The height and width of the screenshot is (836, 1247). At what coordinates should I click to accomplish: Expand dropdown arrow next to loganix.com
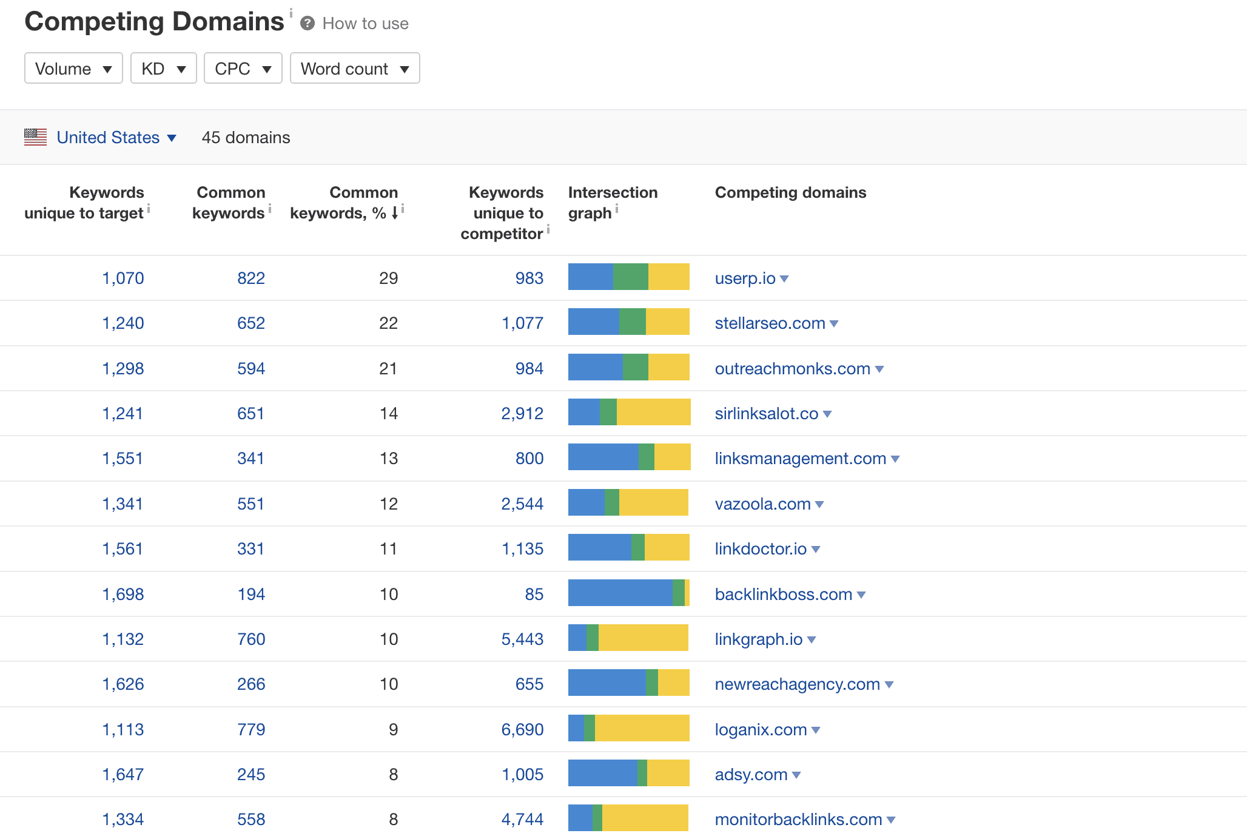click(816, 730)
